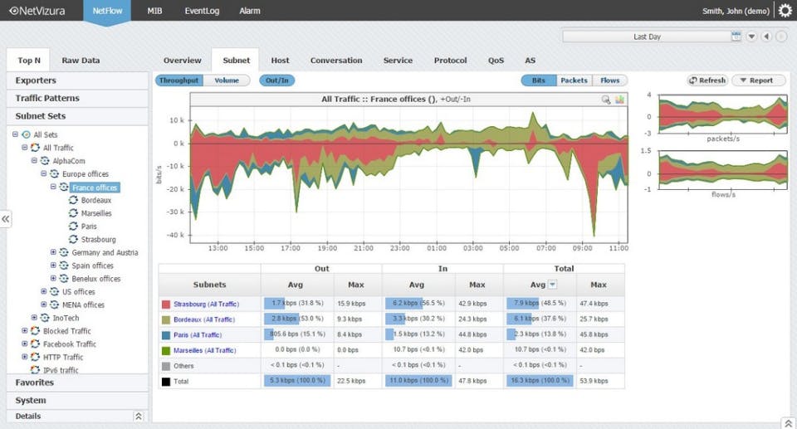Click the Facebook Traffic set icon

coord(35,344)
